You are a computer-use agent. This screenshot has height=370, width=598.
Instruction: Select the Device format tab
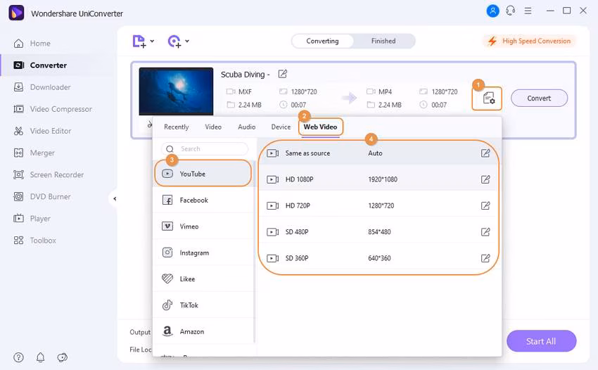coord(281,127)
